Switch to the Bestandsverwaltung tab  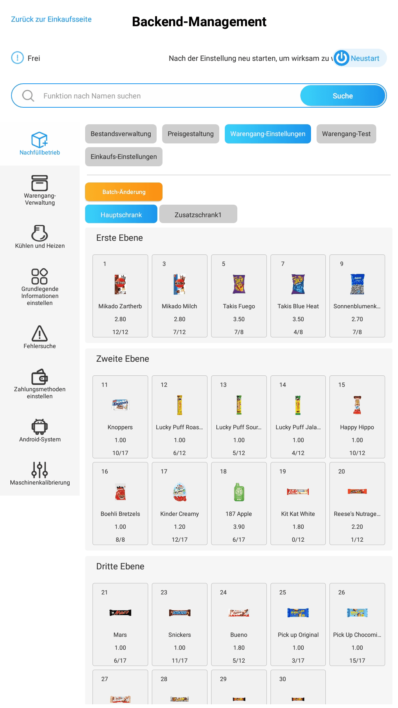pyautogui.click(x=121, y=134)
